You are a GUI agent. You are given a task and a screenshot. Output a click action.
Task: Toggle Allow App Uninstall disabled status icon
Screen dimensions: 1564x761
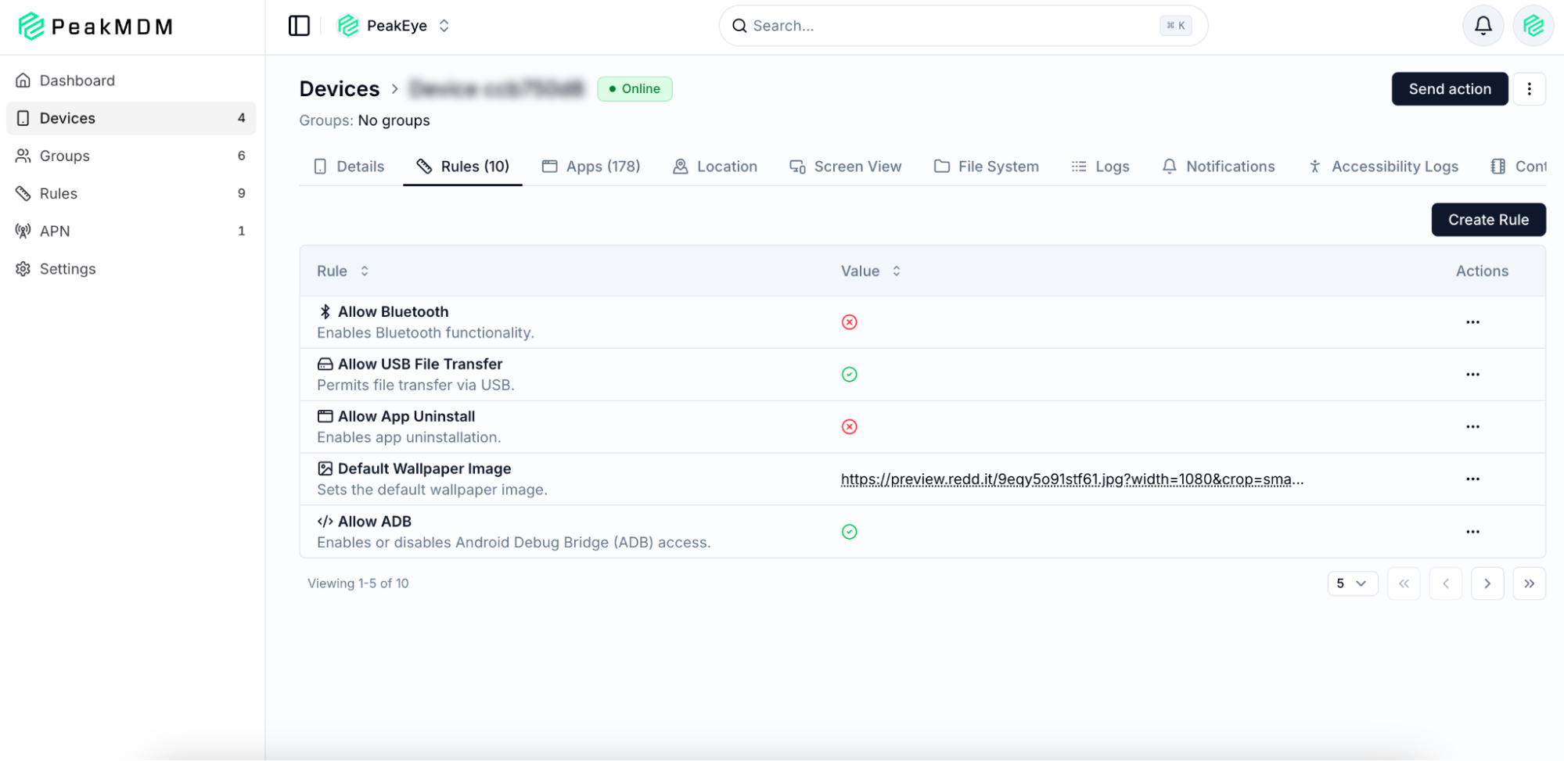[849, 427]
